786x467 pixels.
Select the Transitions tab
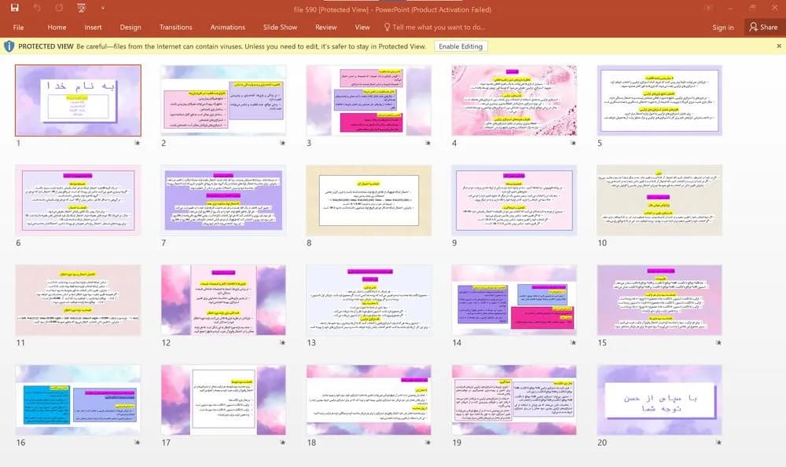click(x=176, y=27)
